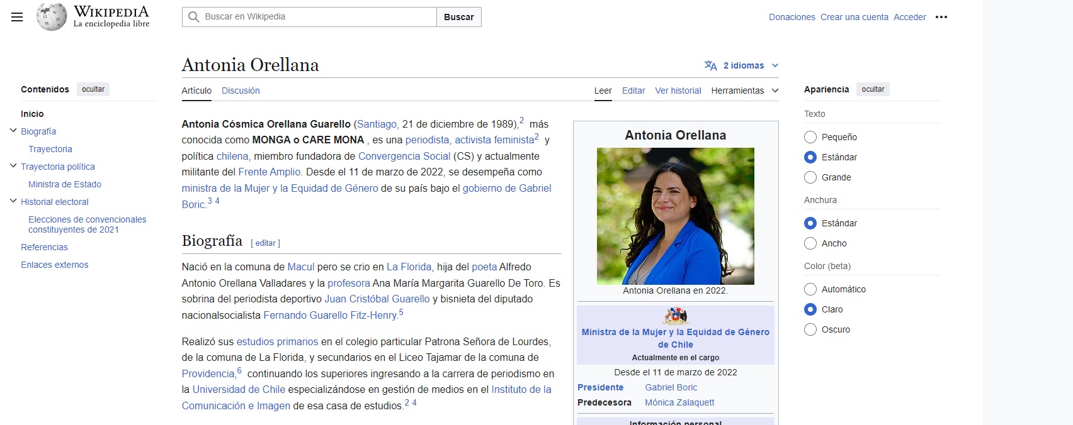Open the three-dots personal tools menu
Screen dimensions: 1073x425
pyautogui.click(x=941, y=17)
